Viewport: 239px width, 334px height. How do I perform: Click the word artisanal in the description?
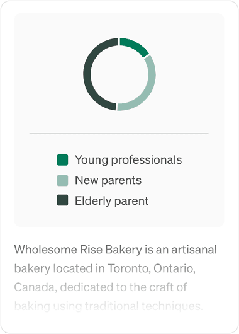coord(194,250)
